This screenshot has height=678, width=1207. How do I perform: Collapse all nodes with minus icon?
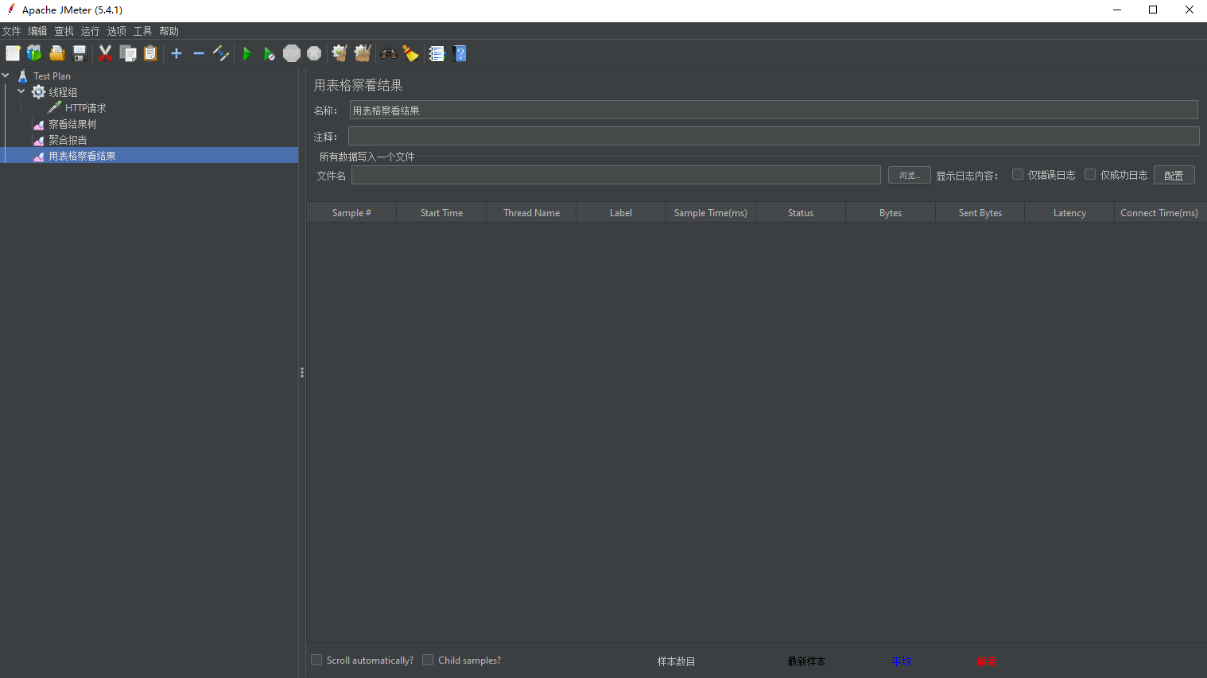pos(199,53)
